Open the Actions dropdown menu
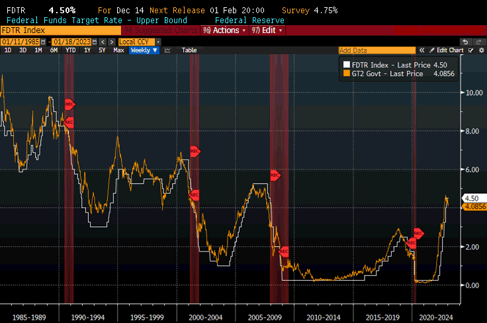This screenshot has height=323, width=487. click(225, 30)
